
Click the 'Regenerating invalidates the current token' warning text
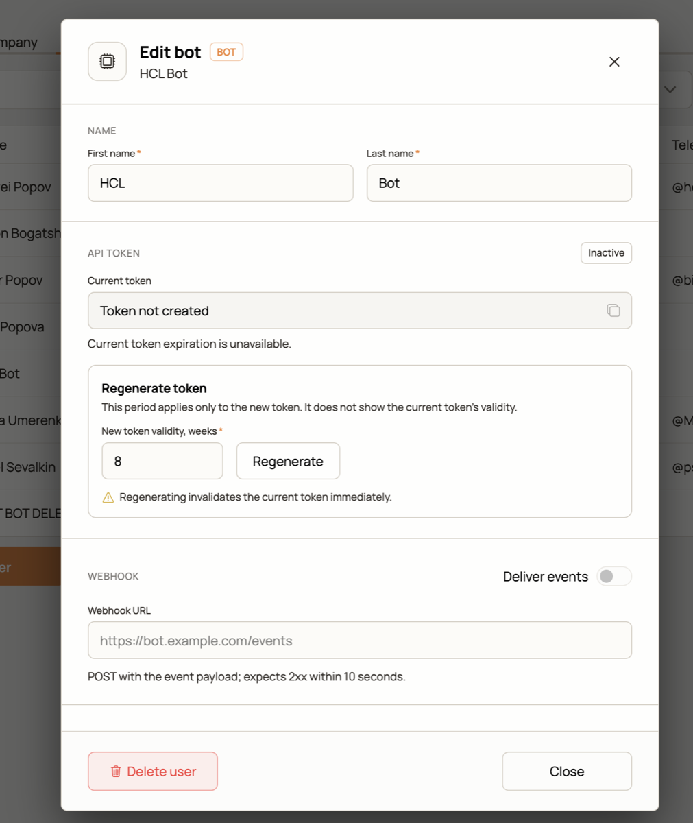[x=256, y=497]
